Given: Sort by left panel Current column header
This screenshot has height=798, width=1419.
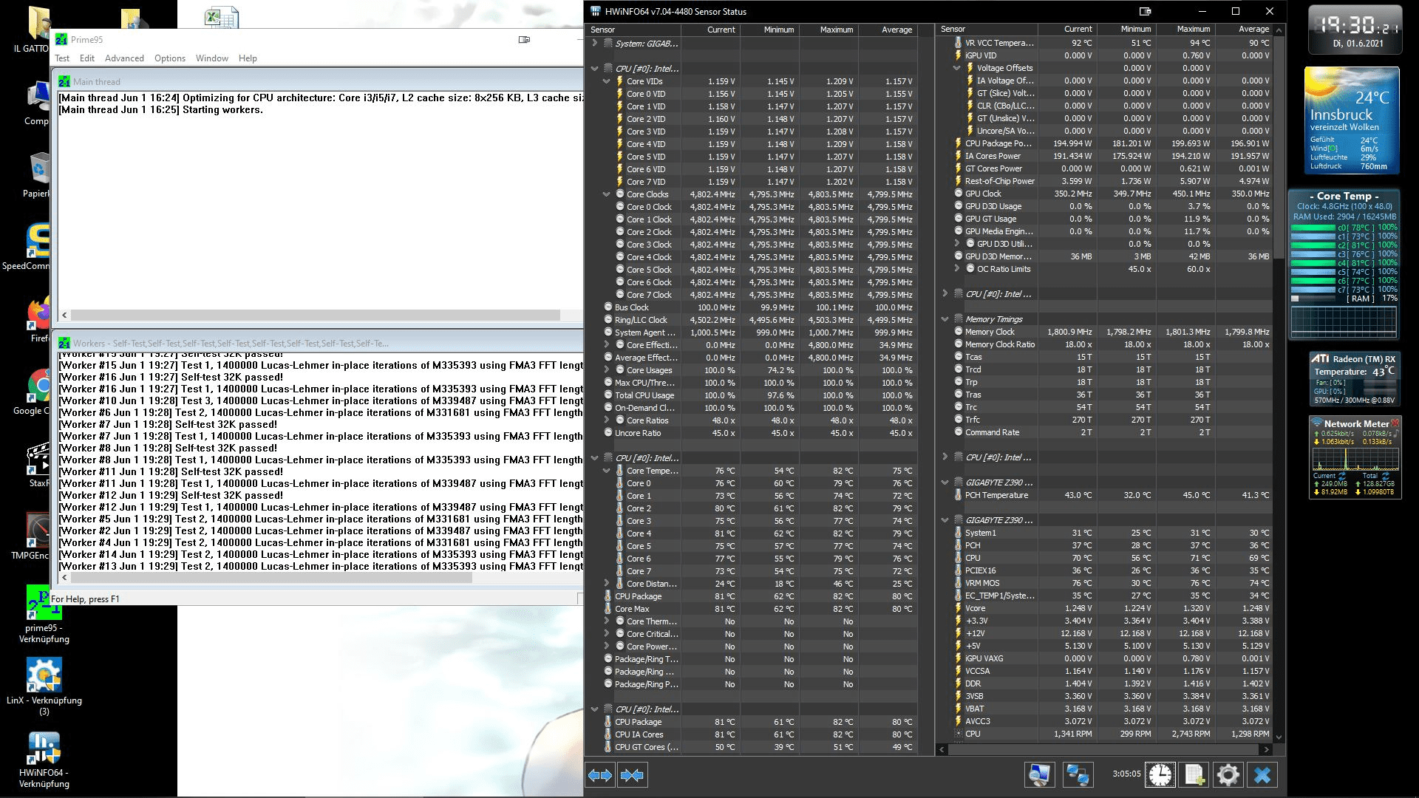Looking at the screenshot, I should pos(710,30).
